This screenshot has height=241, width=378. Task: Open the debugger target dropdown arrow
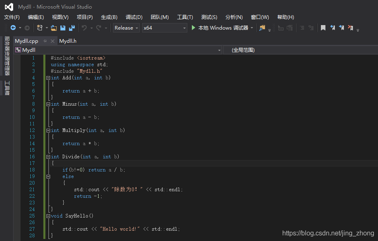point(252,28)
